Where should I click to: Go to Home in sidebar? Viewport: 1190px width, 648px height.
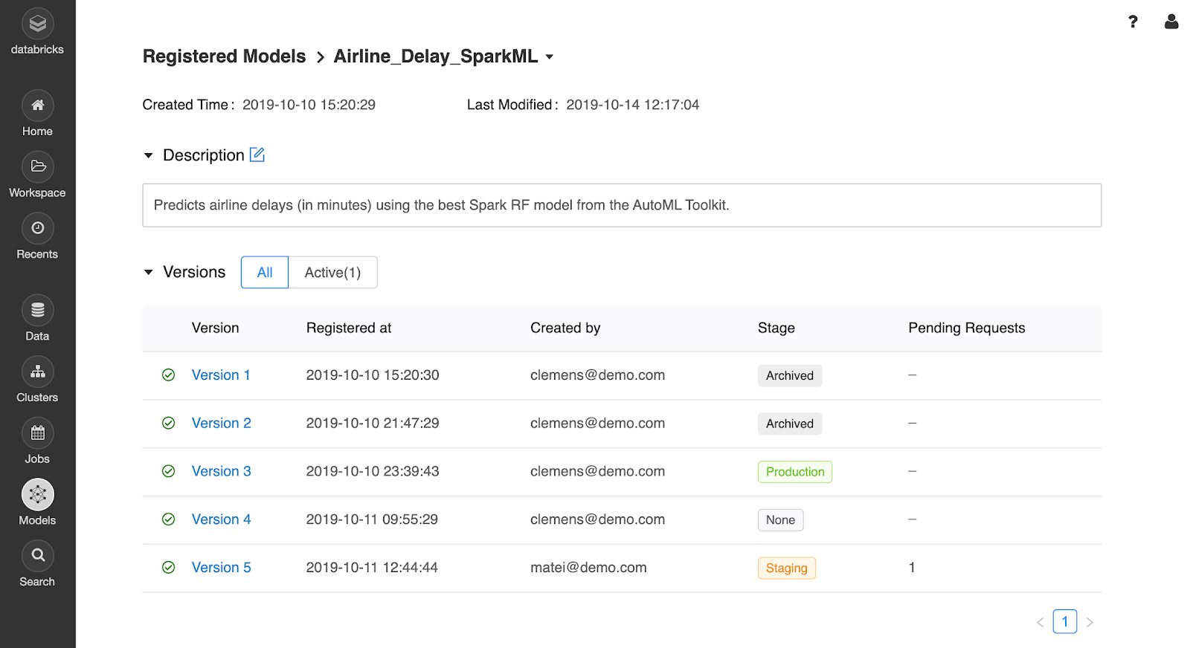(x=37, y=106)
